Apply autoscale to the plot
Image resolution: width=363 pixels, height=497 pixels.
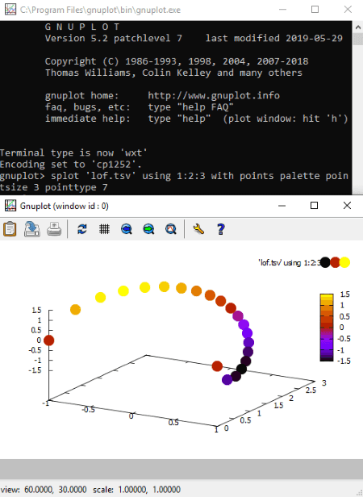[x=171, y=229]
